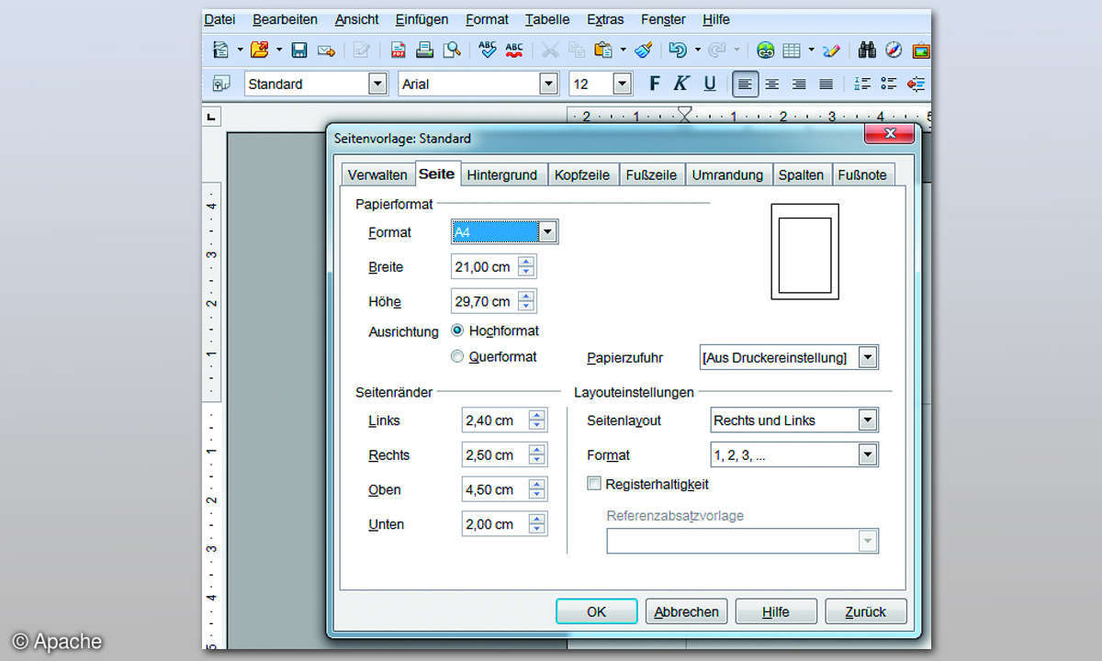Set justified text alignment
1102x661 pixels.
click(x=826, y=84)
